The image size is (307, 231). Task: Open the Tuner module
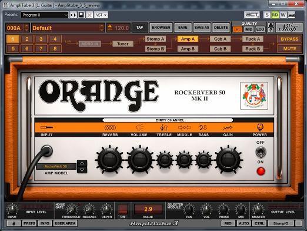click(x=123, y=44)
